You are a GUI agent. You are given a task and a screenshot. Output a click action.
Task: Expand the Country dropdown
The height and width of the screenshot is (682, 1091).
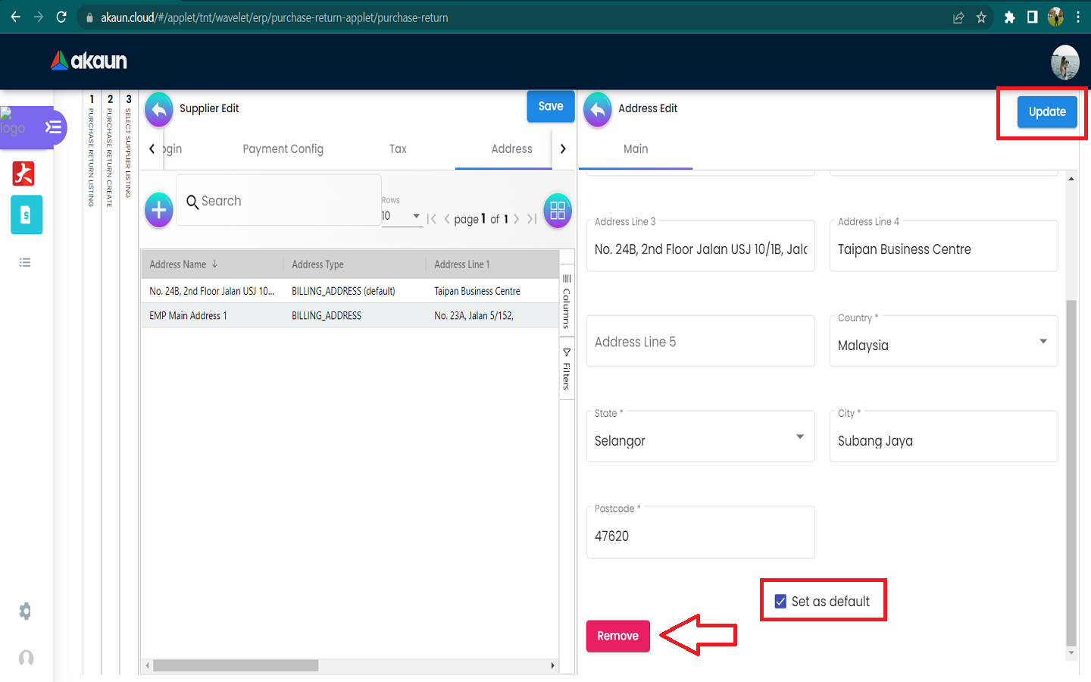pyautogui.click(x=1043, y=342)
